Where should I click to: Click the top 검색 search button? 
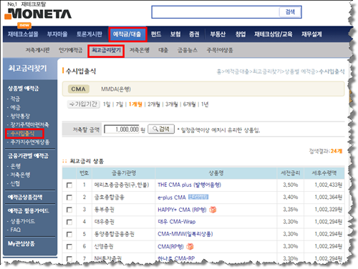(290, 12)
